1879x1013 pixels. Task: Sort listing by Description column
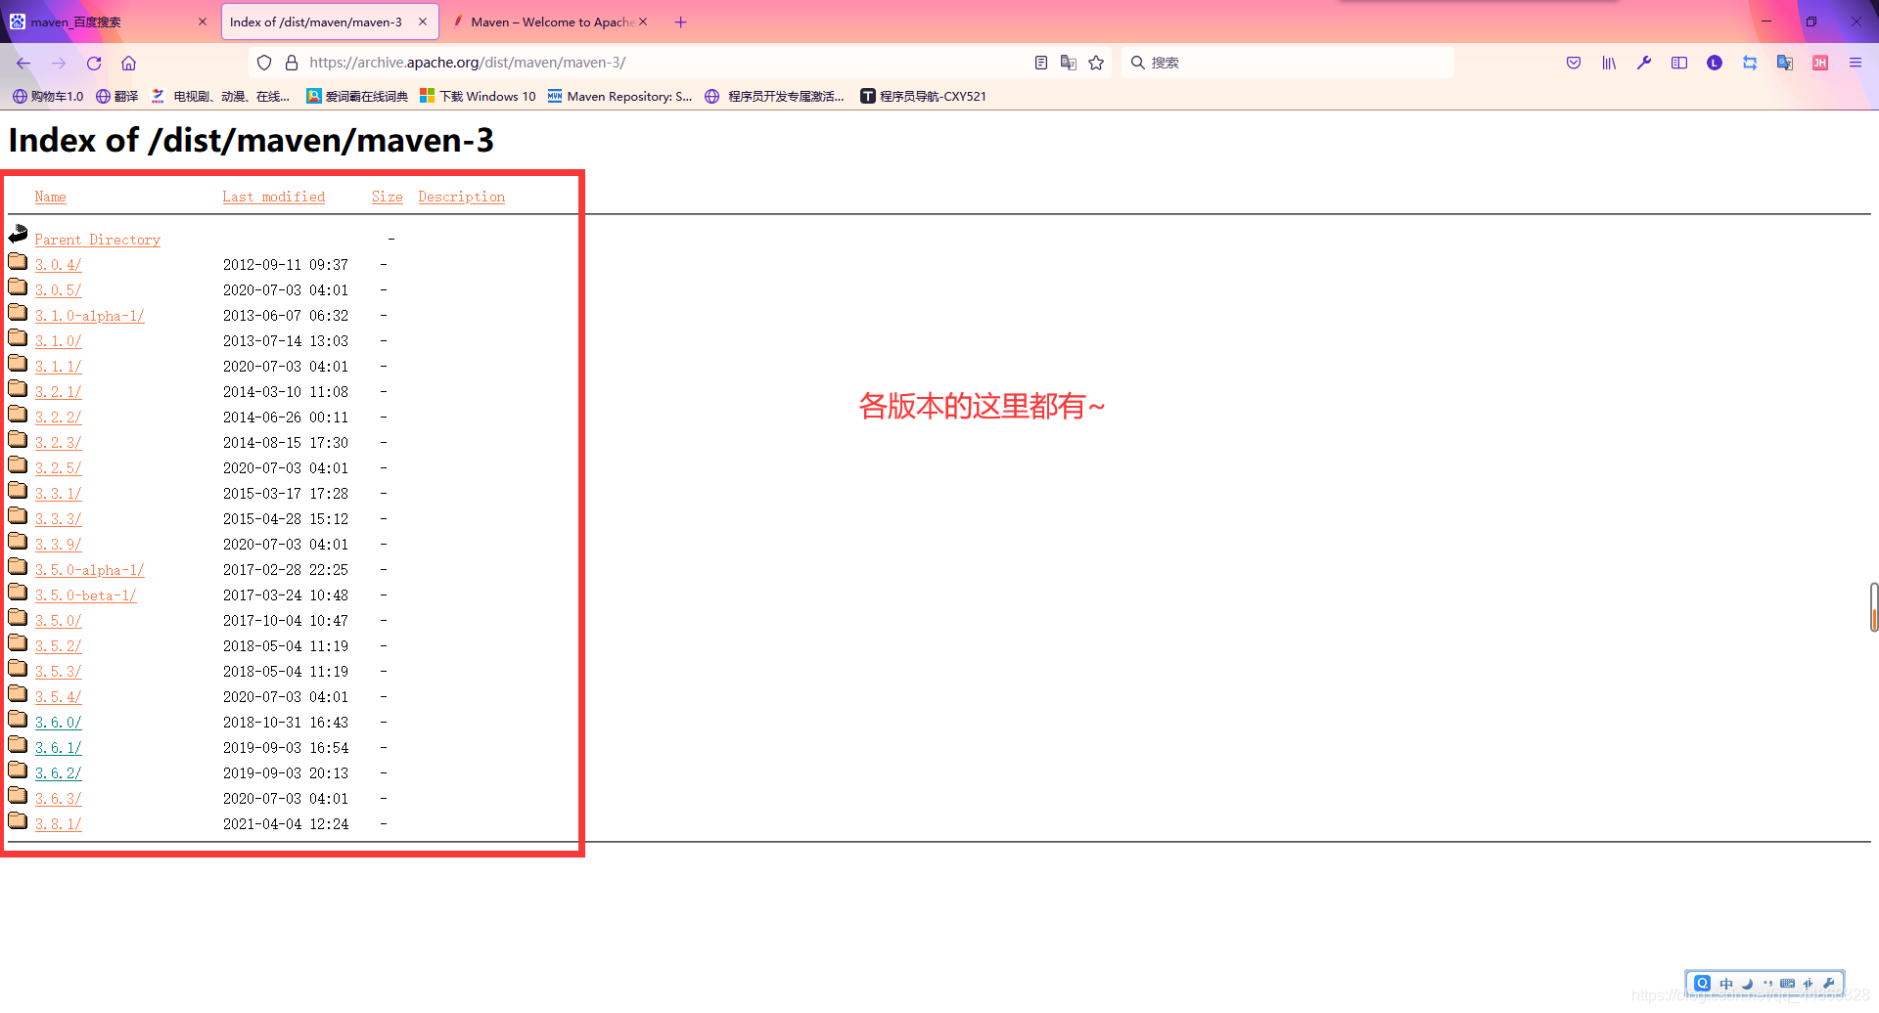[462, 197]
